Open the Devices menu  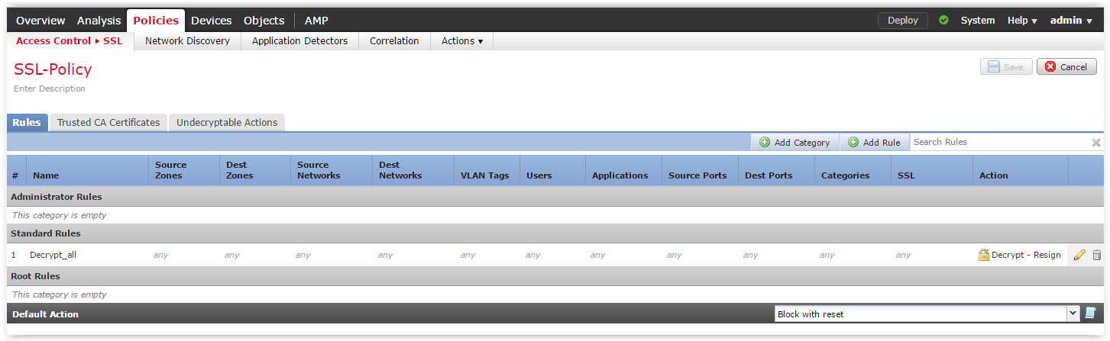point(212,21)
